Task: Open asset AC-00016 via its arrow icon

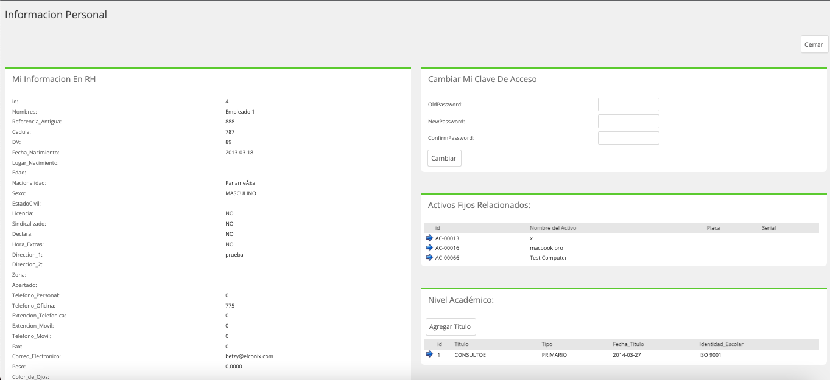Action: click(429, 248)
